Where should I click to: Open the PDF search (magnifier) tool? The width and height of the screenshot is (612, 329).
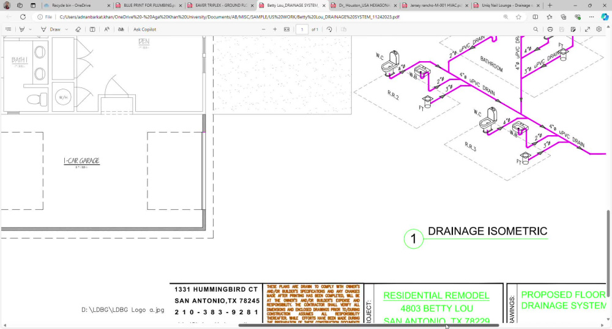pos(535,29)
